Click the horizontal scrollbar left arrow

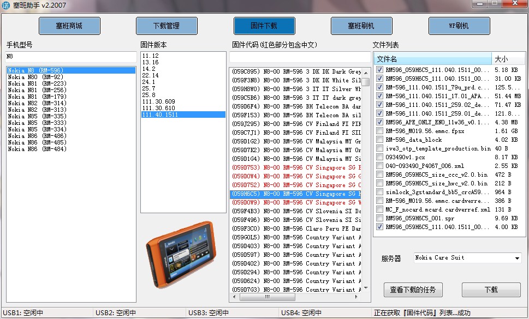(234, 297)
